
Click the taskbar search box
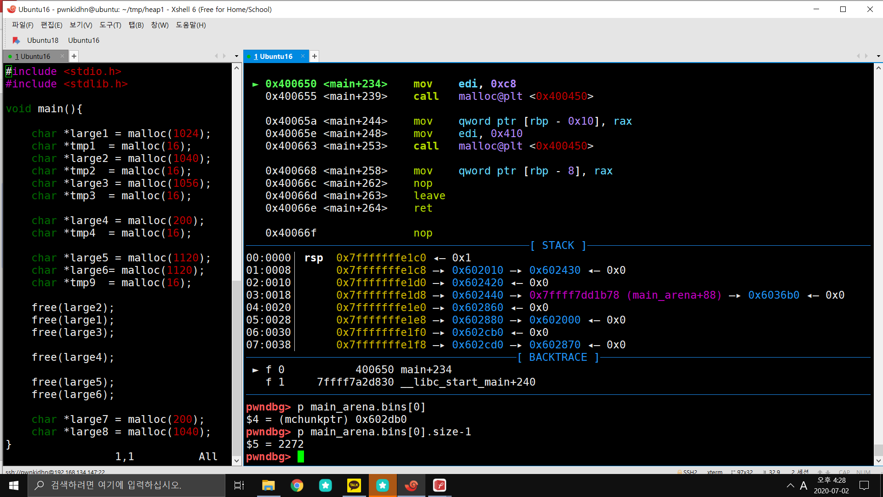126,485
